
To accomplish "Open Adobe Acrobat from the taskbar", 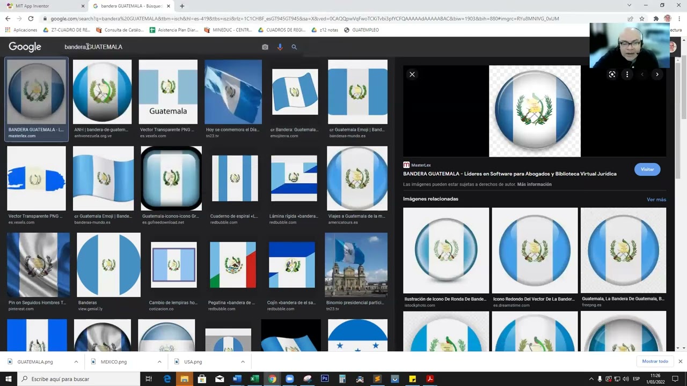I will tap(430, 379).
